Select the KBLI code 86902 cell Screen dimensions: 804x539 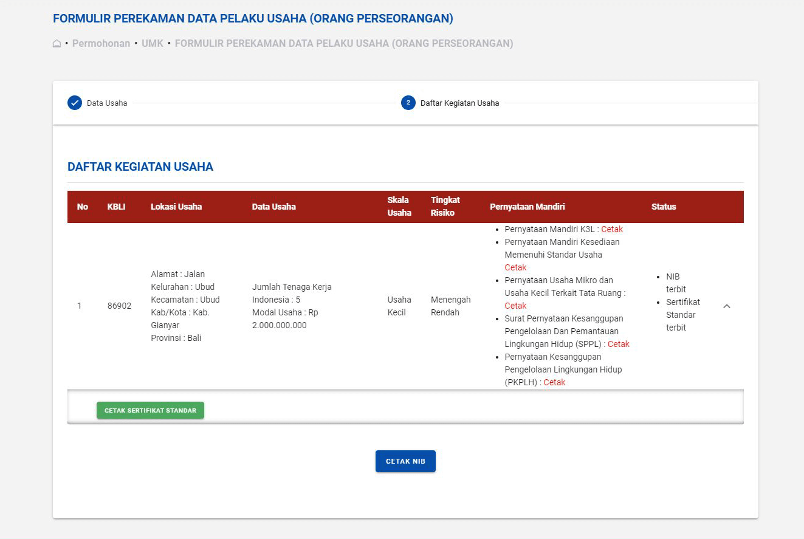point(119,306)
